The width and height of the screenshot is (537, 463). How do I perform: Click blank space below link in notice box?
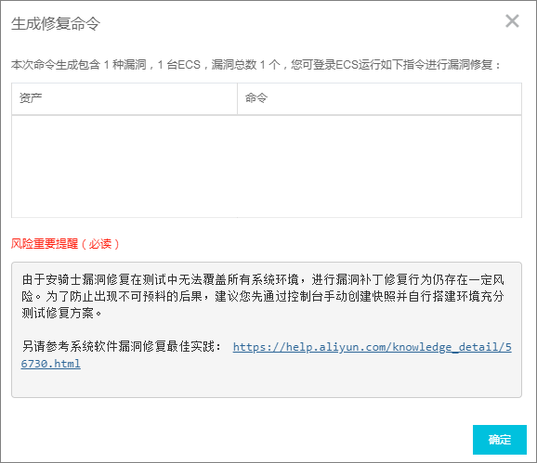point(267,383)
